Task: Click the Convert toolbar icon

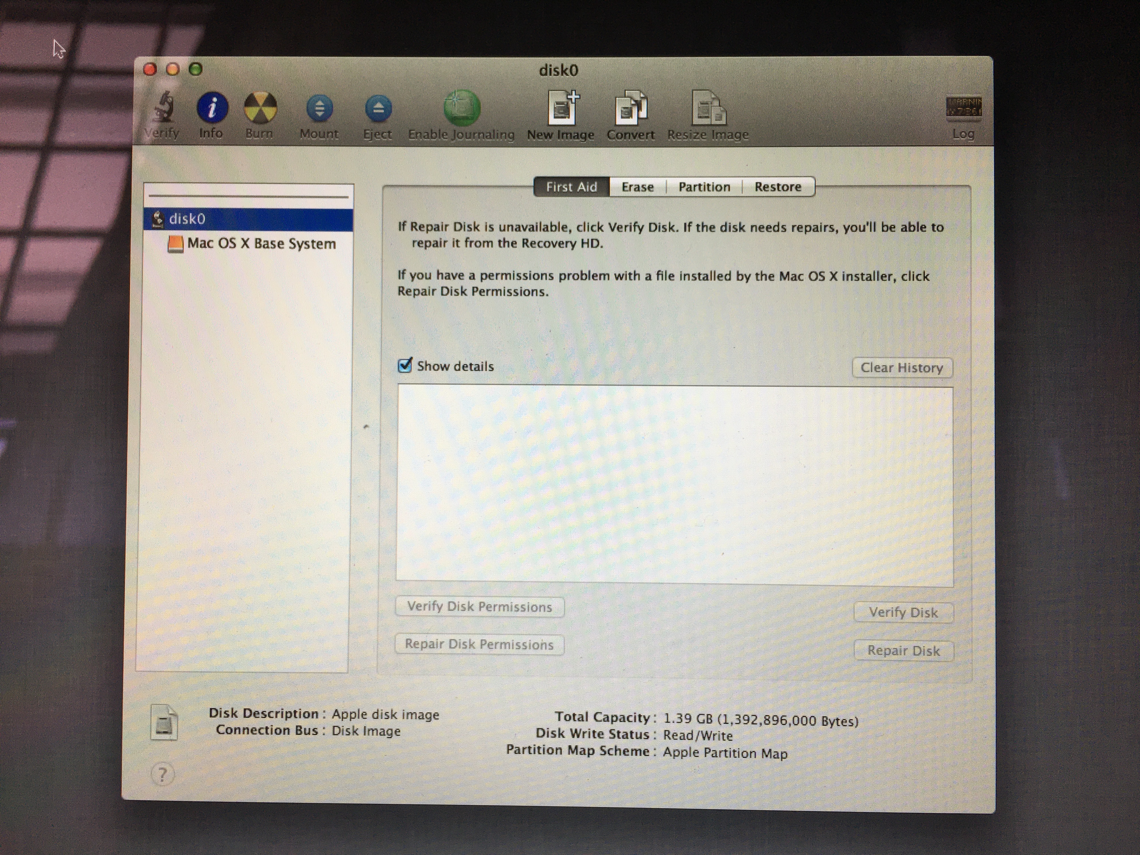Action: pyautogui.click(x=631, y=108)
